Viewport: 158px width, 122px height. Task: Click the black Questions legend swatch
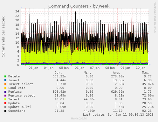(x=5, y=111)
